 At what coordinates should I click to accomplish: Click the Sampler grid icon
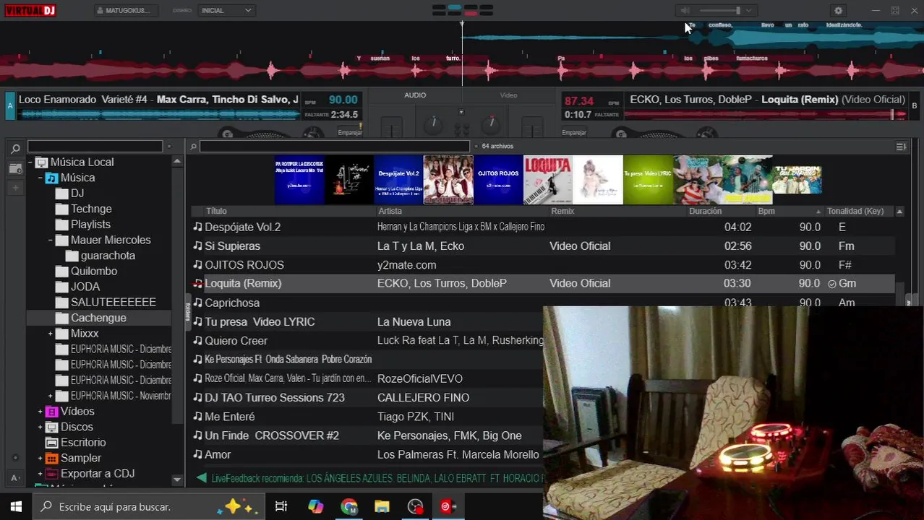(51, 459)
